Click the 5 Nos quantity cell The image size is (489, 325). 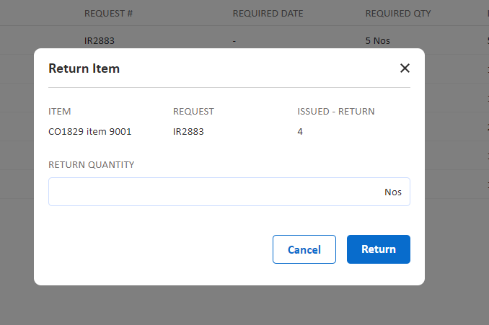tap(377, 40)
